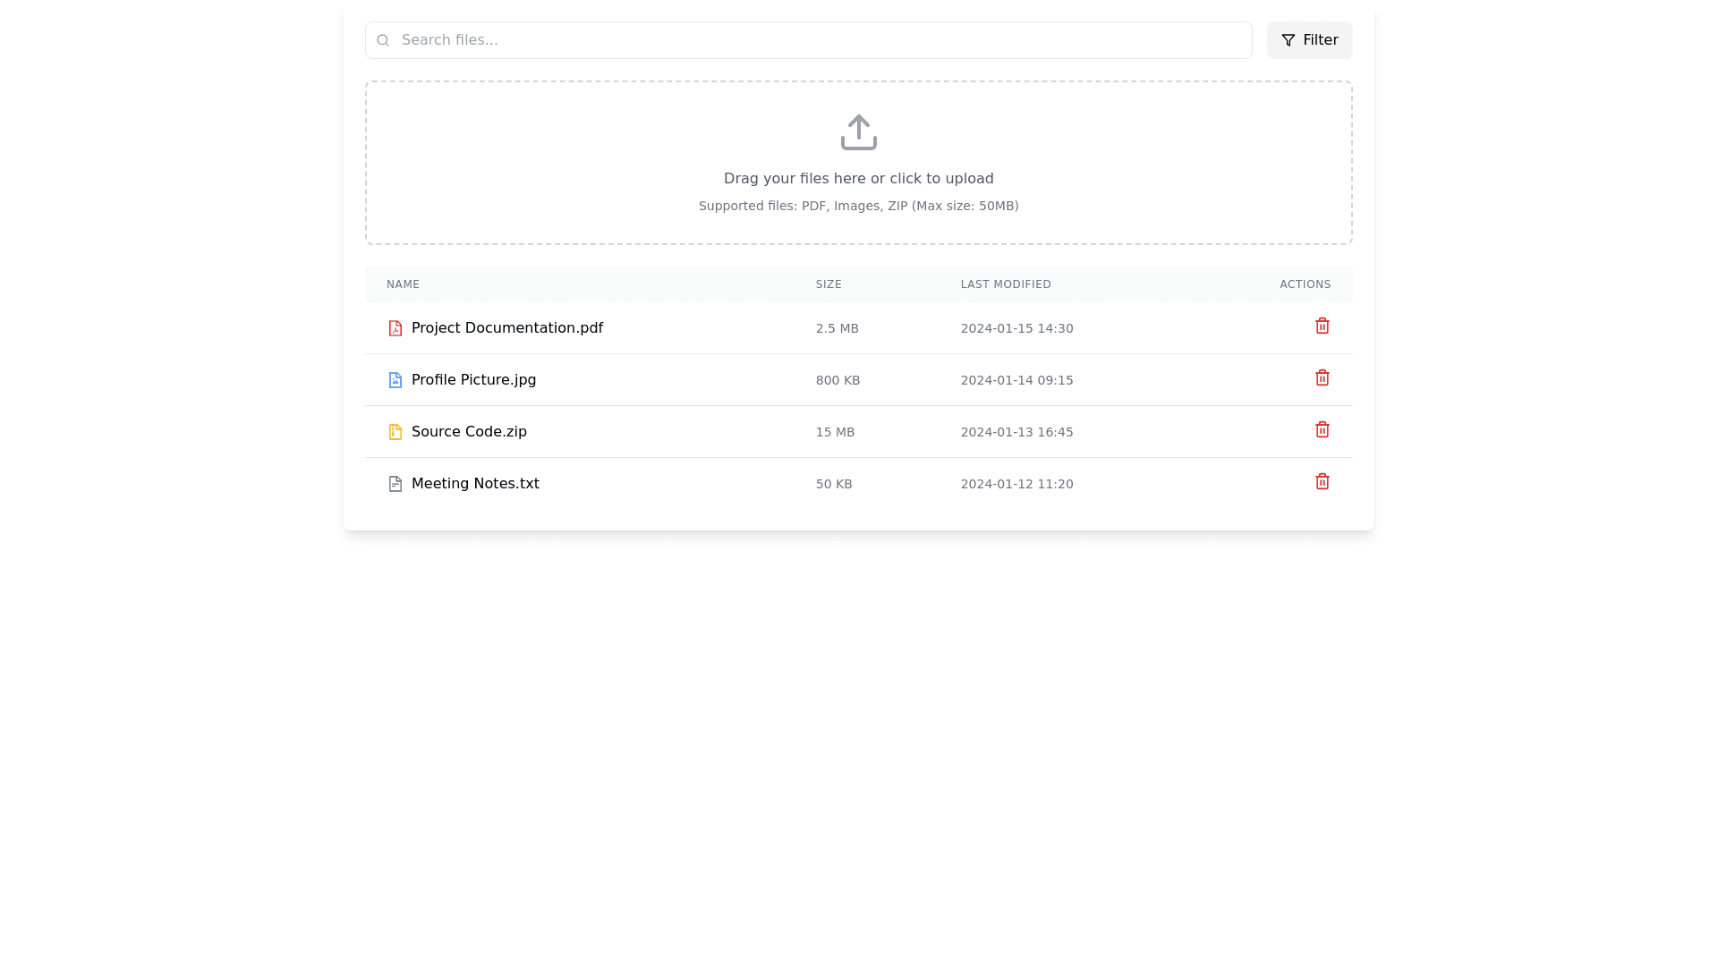Click the Name column header

coord(403,284)
